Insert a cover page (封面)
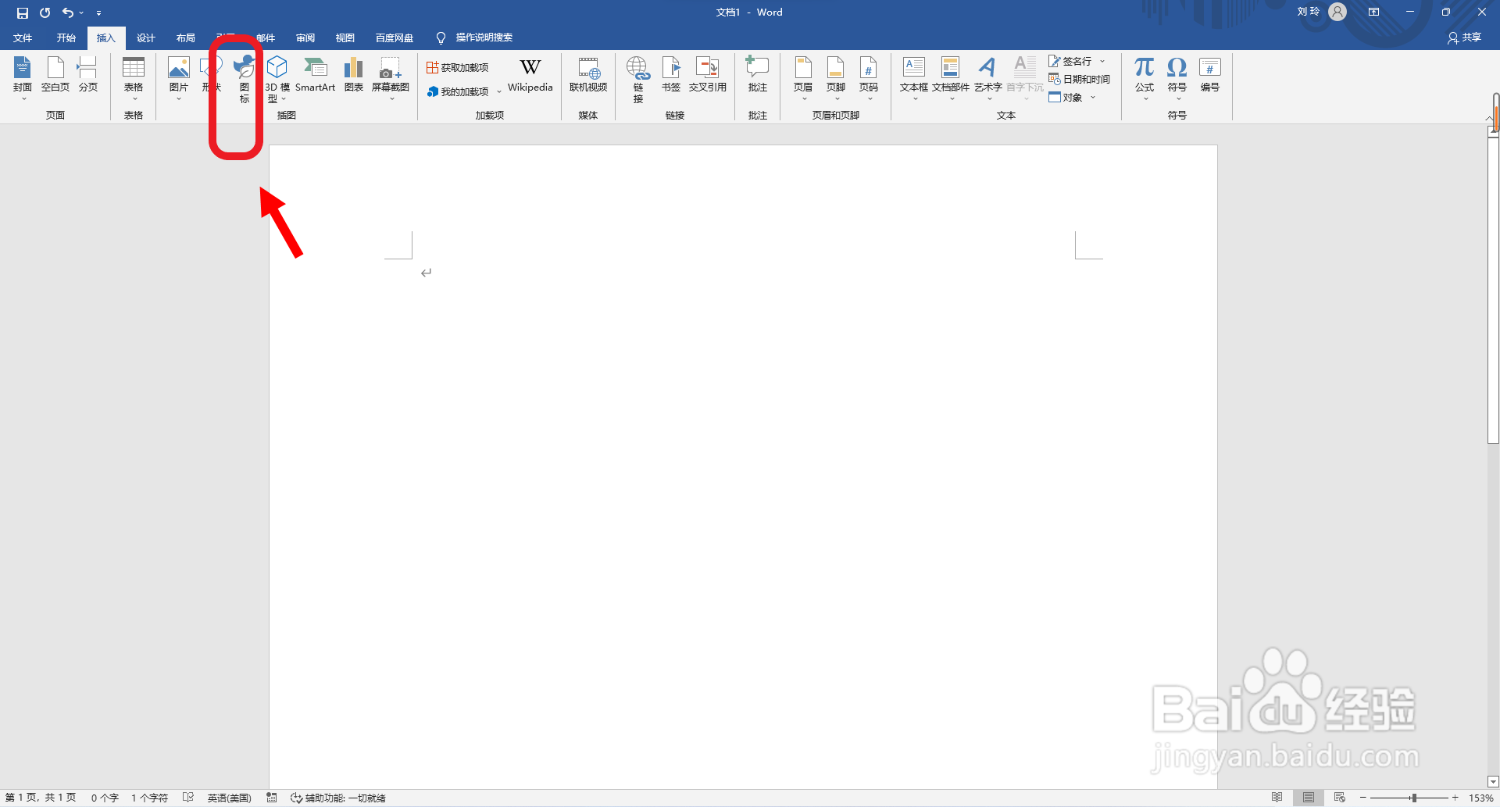Image resolution: width=1500 pixels, height=807 pixels. click(x=23, y=77)
